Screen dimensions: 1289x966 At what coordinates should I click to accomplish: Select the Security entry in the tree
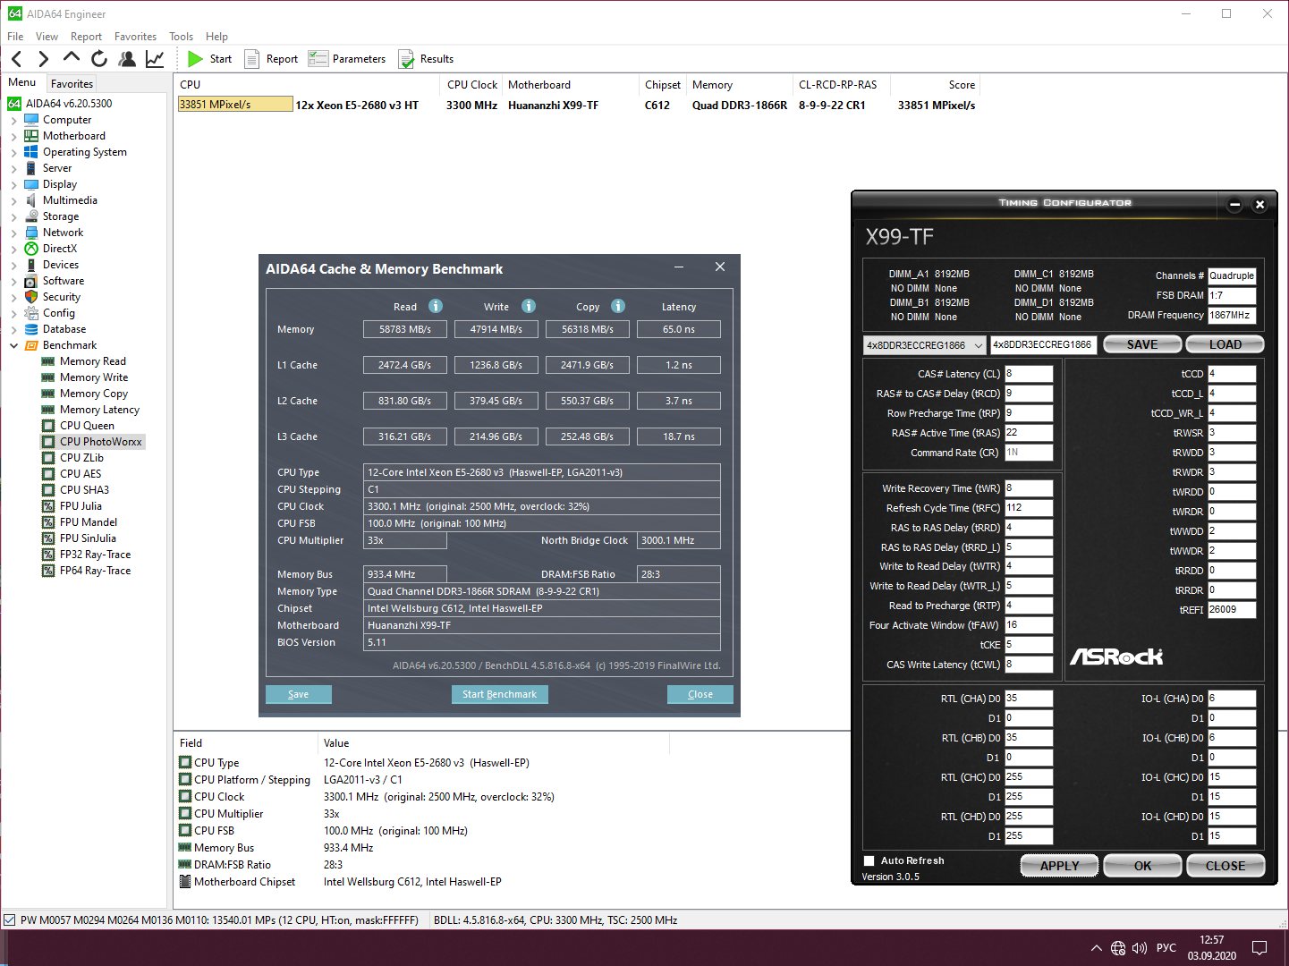pos(62,297)
